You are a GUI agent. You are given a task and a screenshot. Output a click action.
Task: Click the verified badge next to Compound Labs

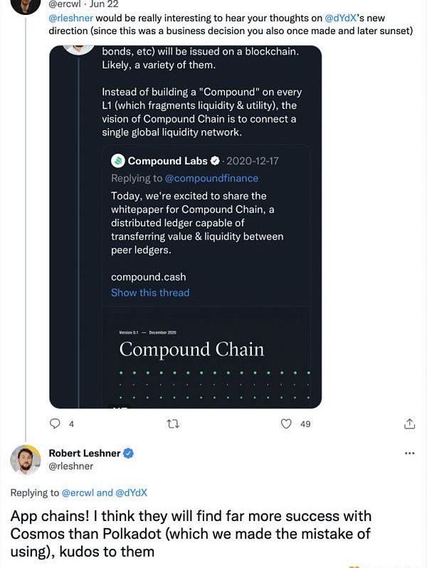[x=215, y=161]
